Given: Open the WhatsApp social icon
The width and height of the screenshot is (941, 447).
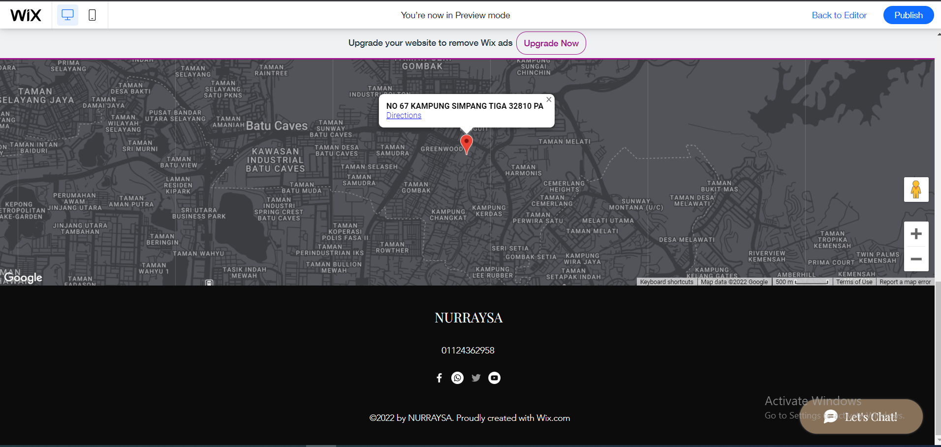Looking at the screenshot, I should (x=457, y=378).
